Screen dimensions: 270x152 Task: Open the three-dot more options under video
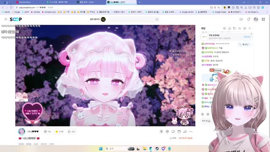click(x=191, y=131)
